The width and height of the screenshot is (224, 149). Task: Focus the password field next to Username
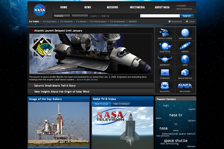click(x=80, y=16)
